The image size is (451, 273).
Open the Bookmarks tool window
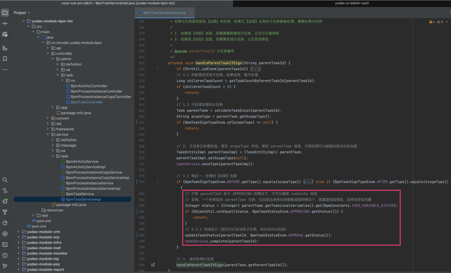pyautogui.click(x=5, y=59)
